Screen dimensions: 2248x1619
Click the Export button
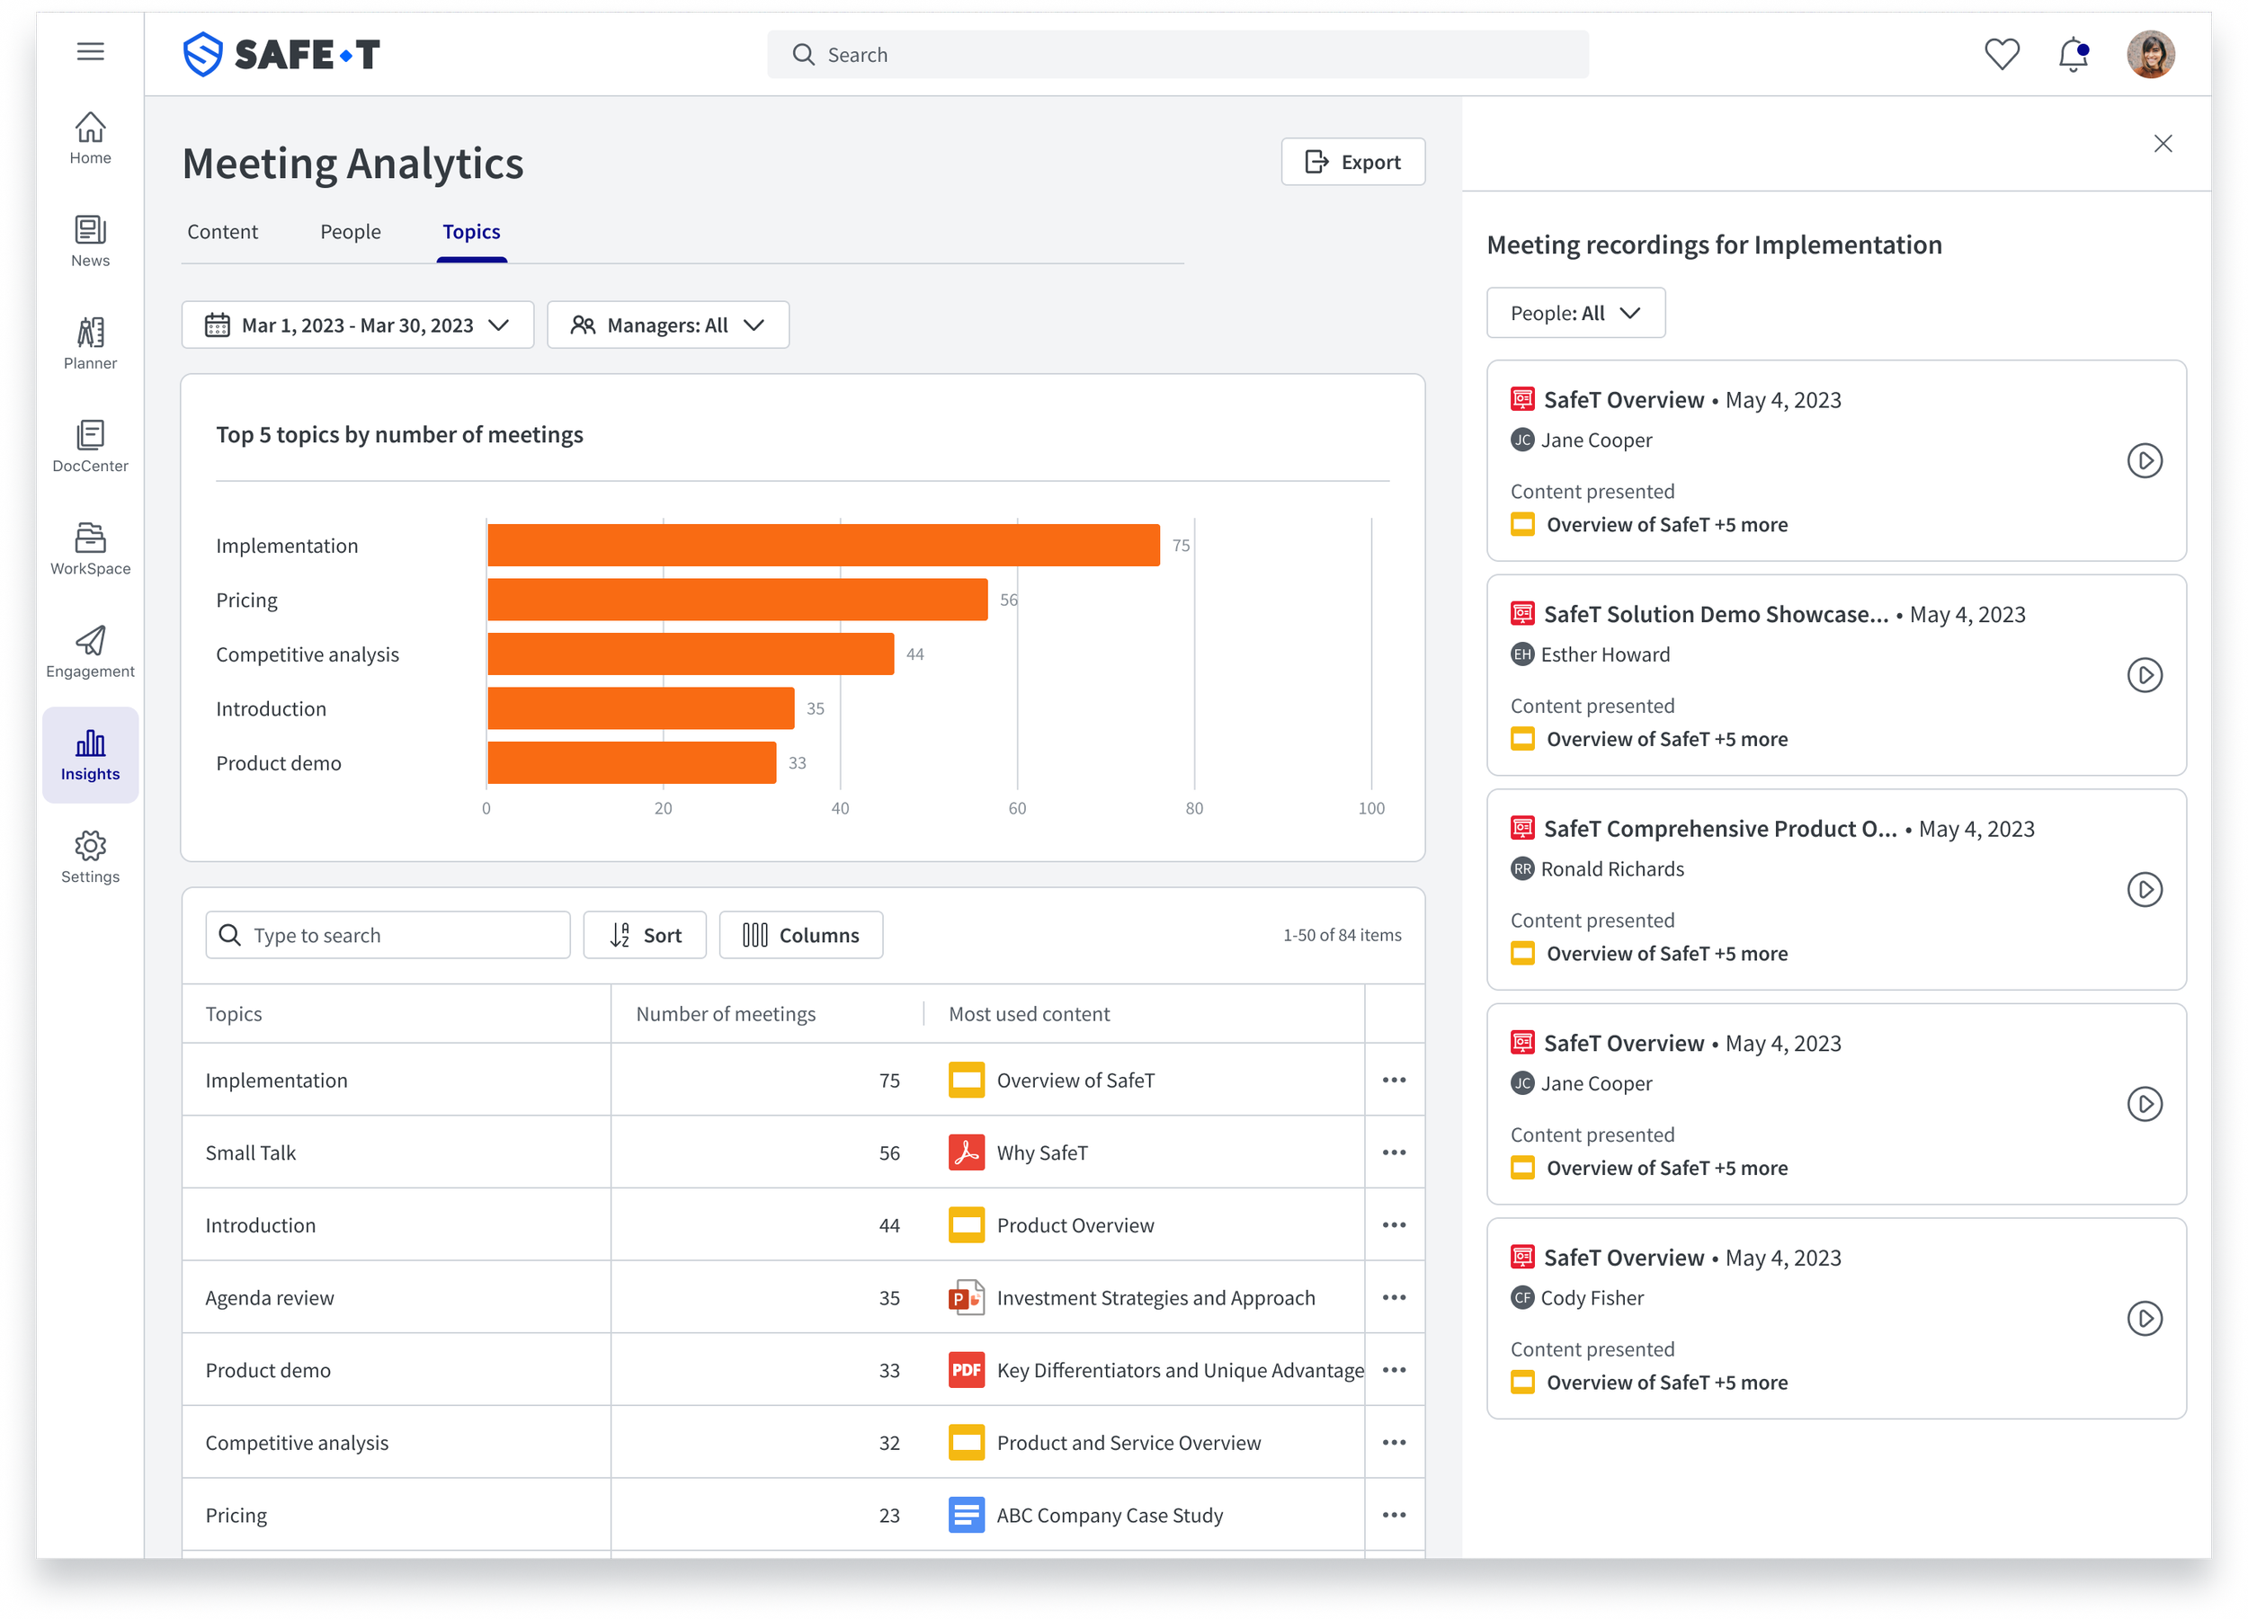click(x=1352, y=162)
